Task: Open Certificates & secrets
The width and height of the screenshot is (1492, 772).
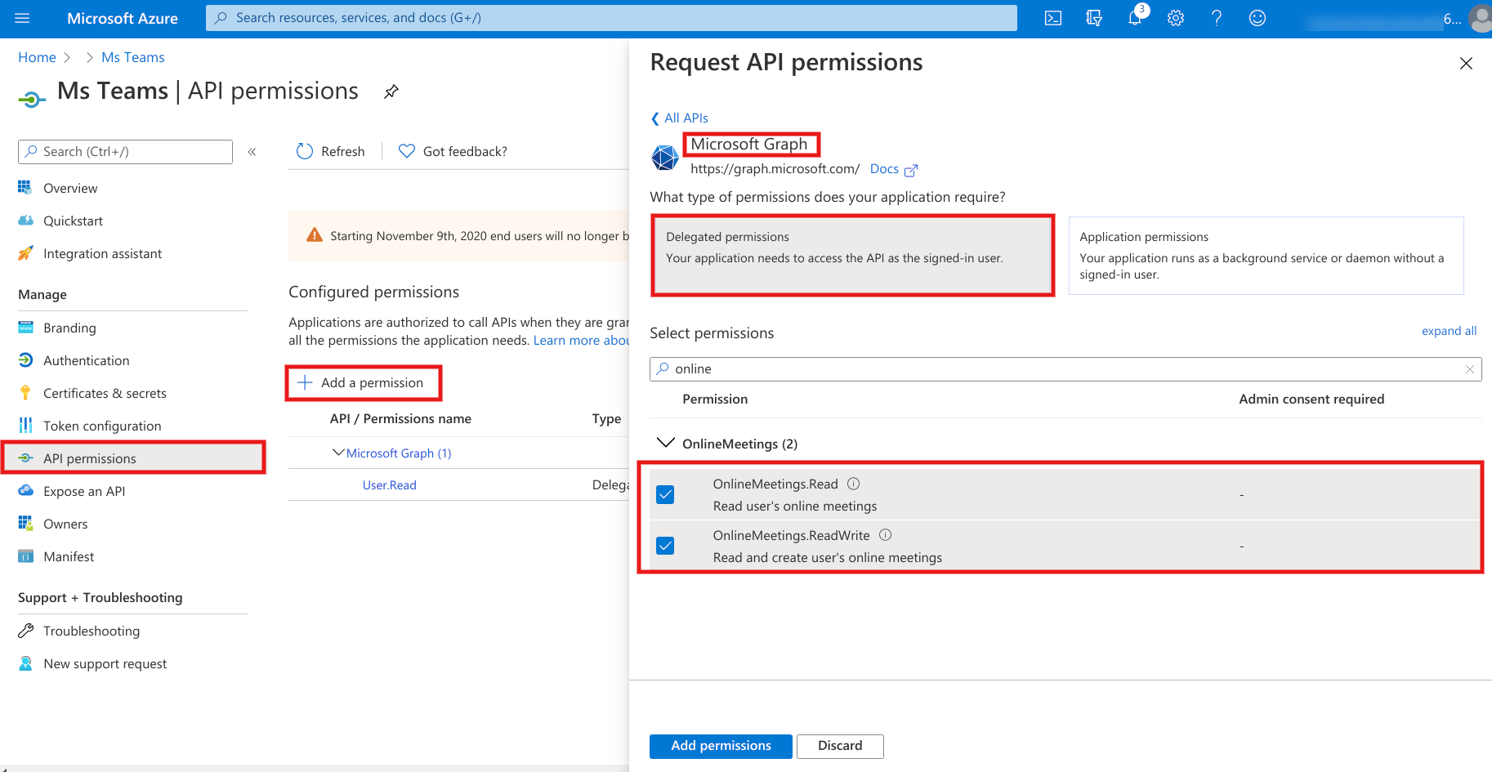Action: click(x=105, y=393)
